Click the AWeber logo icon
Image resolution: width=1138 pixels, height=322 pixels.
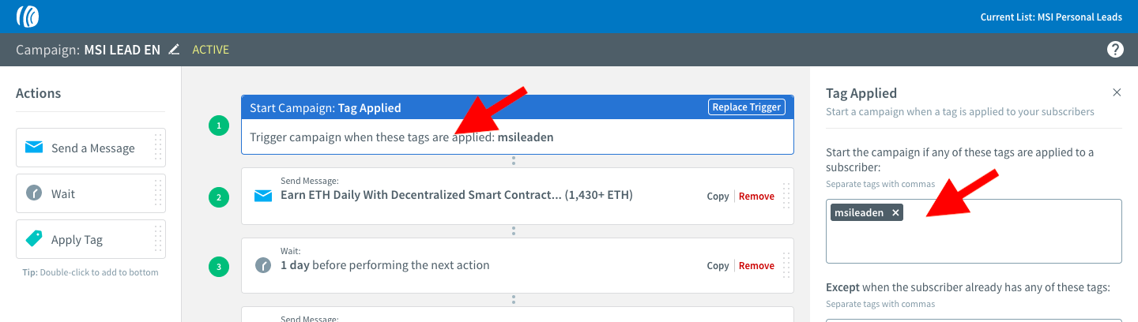click(x=28, y=16)
